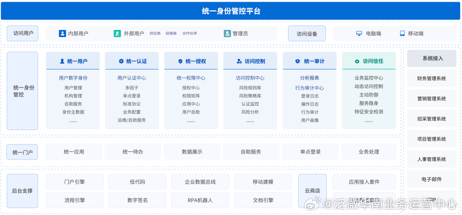Click the 统一身份管控平台 title banner
This screenshot has height=215, width=462.
(x=231, y=11)
